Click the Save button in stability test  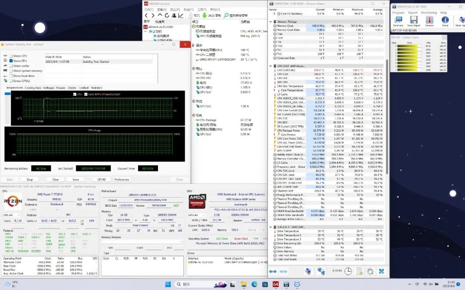coord(76,179)
